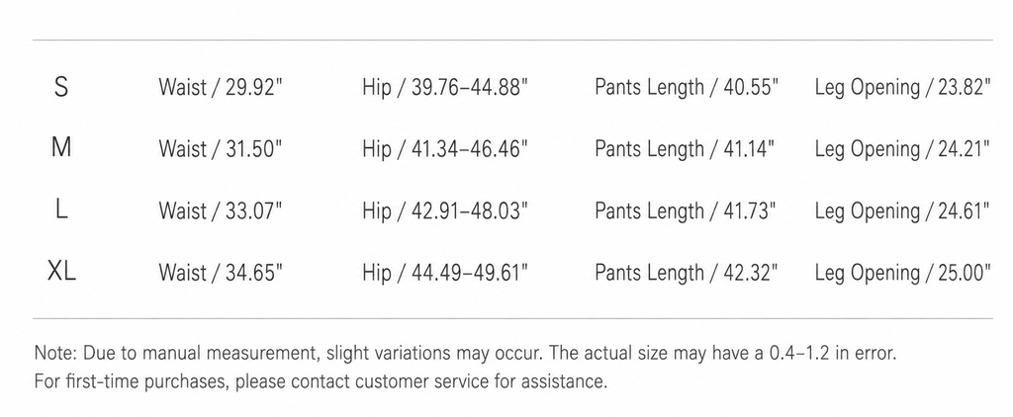Image resolution: width=1013 pixels, height=417 pixels.
Task: Click the Waist / 29.92" cell
Action: [221, 88]
